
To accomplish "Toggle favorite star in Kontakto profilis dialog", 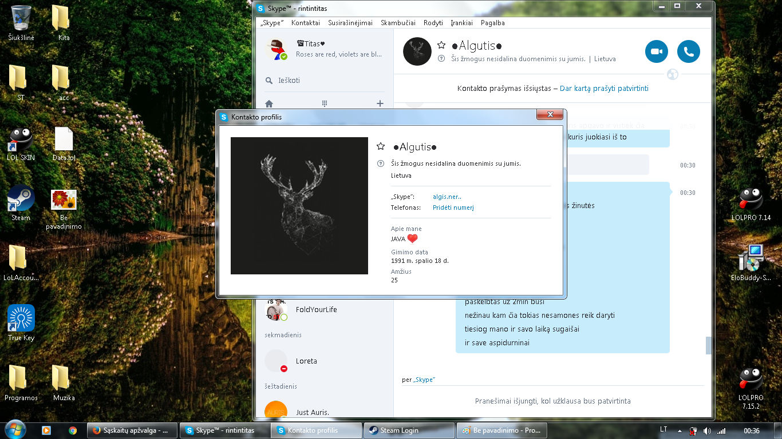I will [381, 147].
